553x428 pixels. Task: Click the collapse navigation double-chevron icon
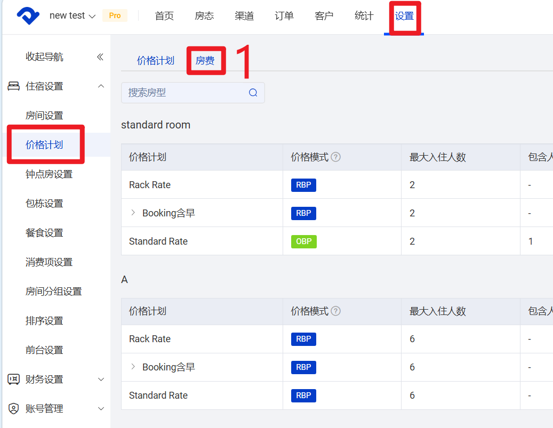[100, 56]
